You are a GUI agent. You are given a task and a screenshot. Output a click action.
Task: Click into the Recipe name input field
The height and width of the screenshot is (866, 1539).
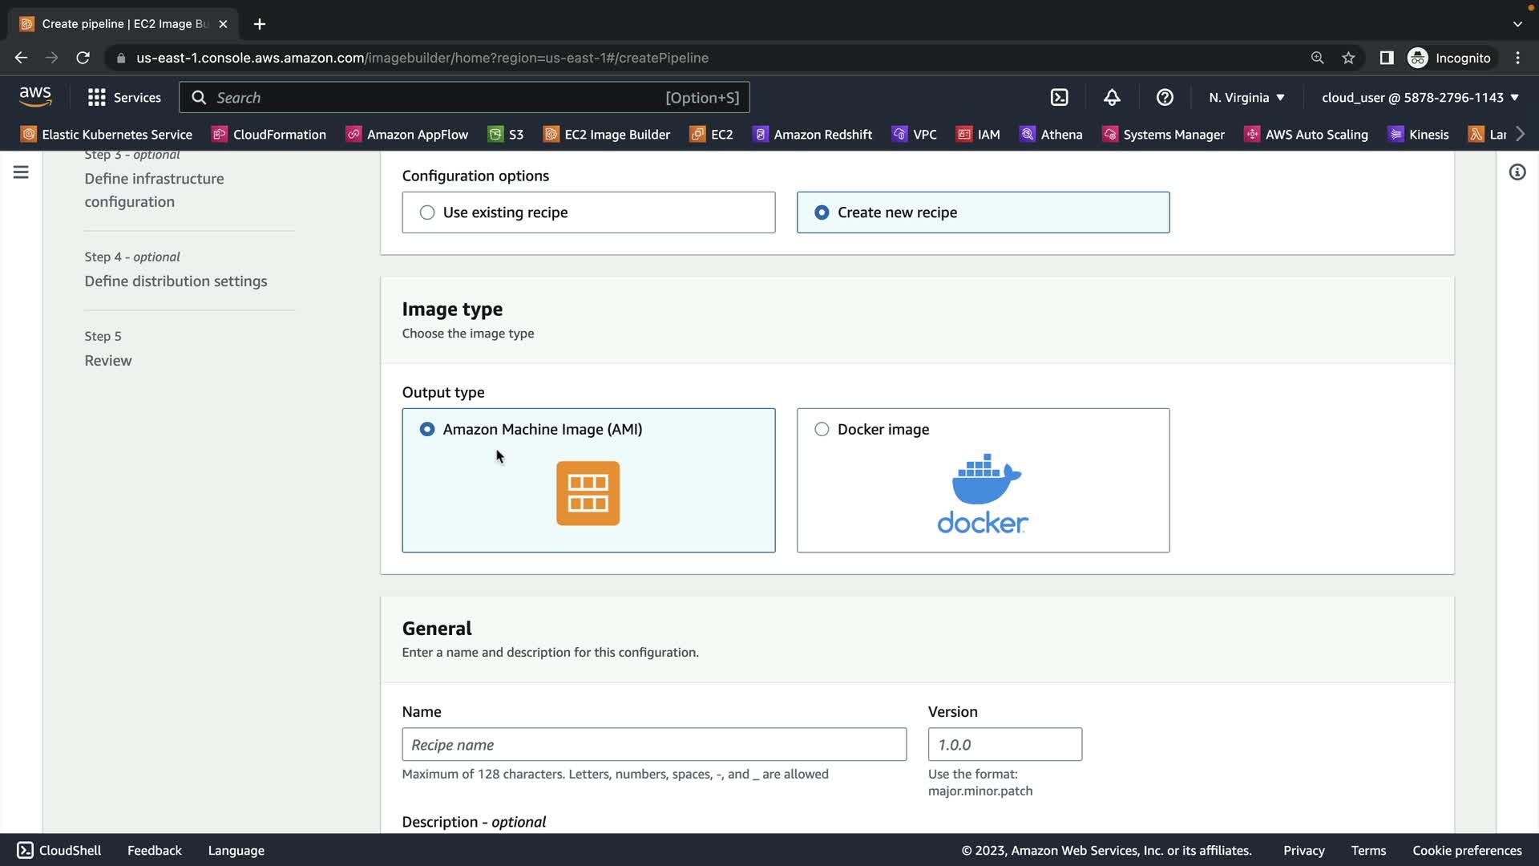[653, 744]
